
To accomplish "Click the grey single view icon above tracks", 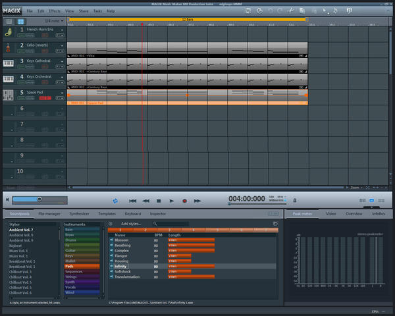I will click(9, 22).
